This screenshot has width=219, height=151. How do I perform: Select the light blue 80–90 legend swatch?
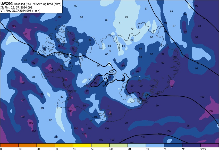155,145
